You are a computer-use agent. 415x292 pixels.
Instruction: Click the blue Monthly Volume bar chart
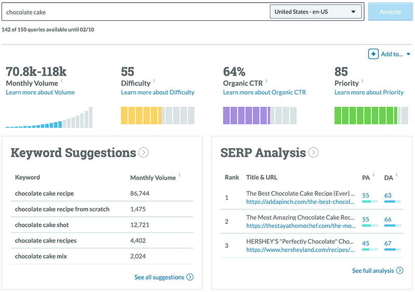49,118
